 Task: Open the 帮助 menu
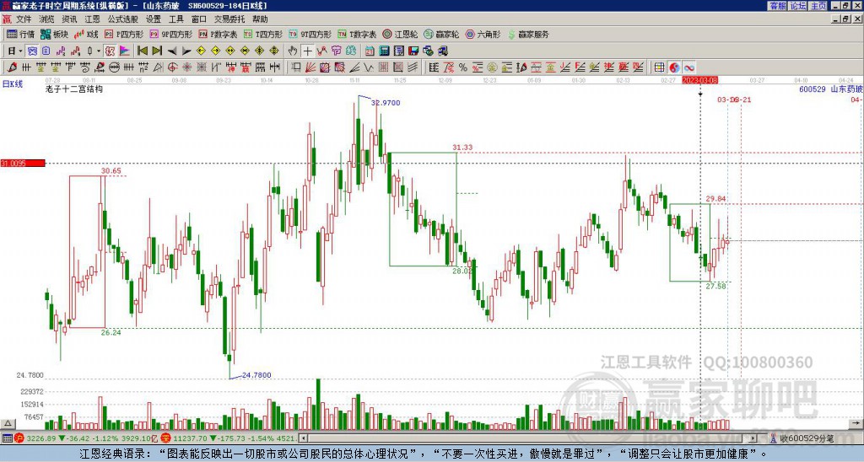pos(260,19)
